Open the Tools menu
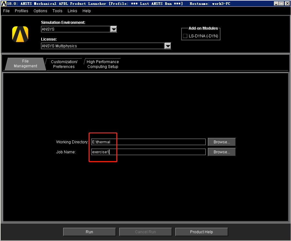 (57, 11)
